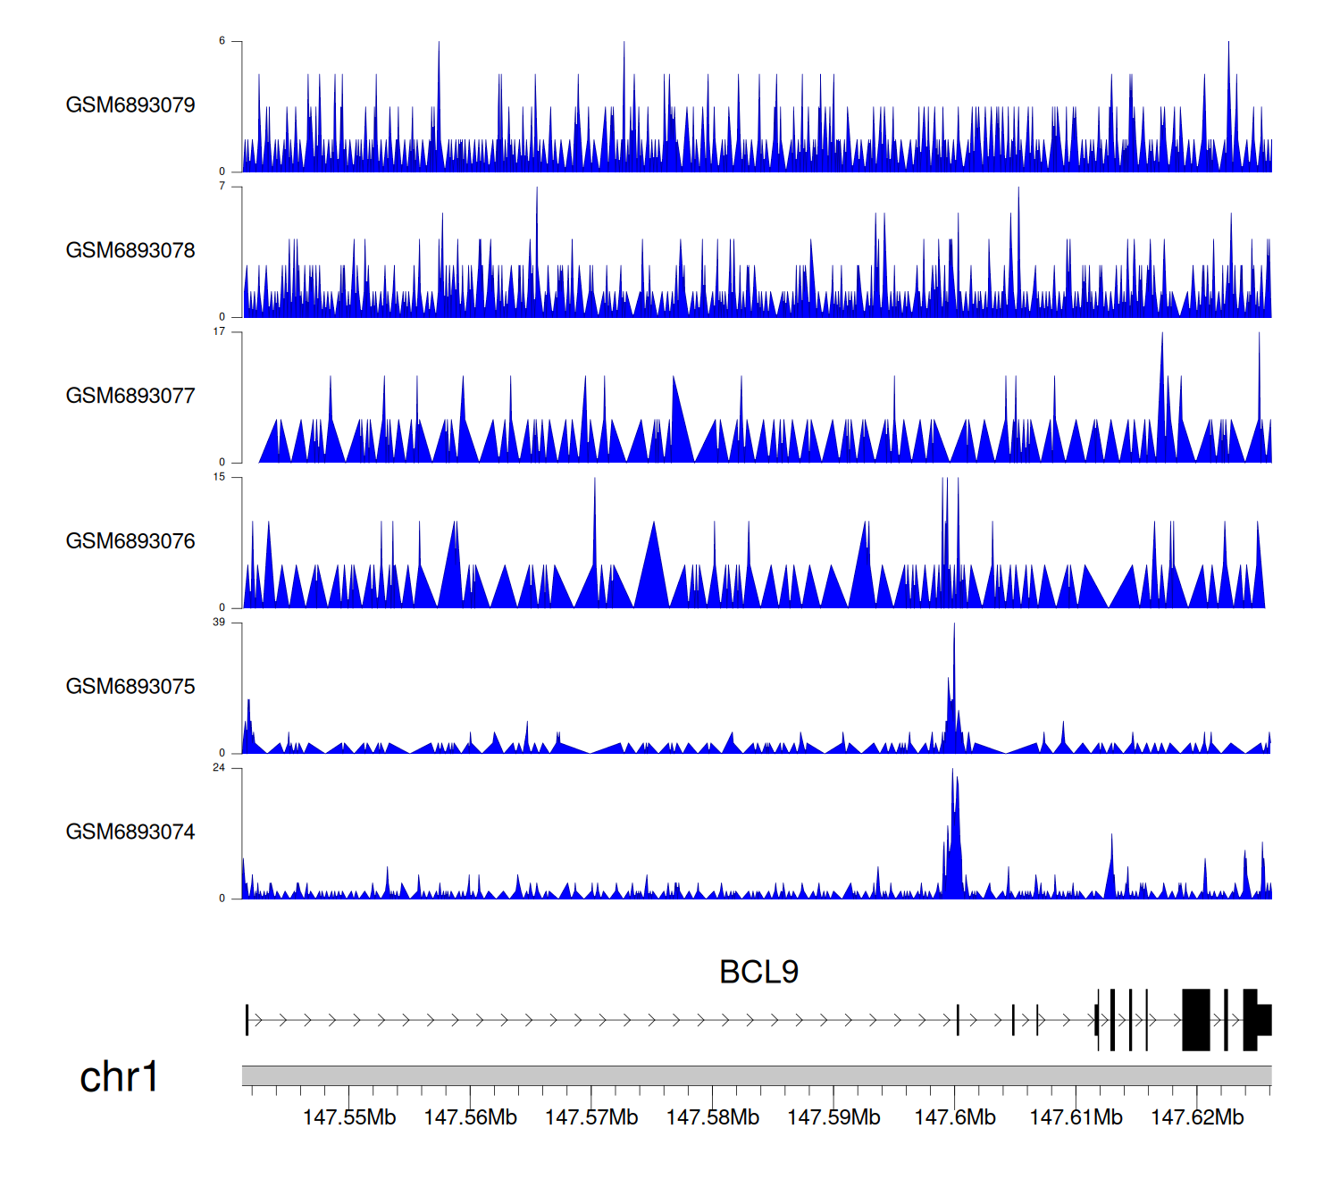
Task: Click the 147.55Mb axis position label
Action: coord(349,1117)
